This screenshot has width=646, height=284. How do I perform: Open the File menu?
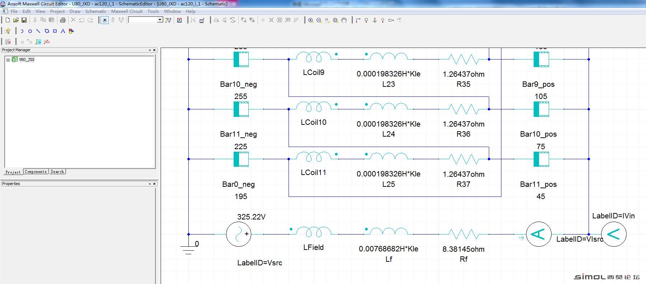[14, 11]
